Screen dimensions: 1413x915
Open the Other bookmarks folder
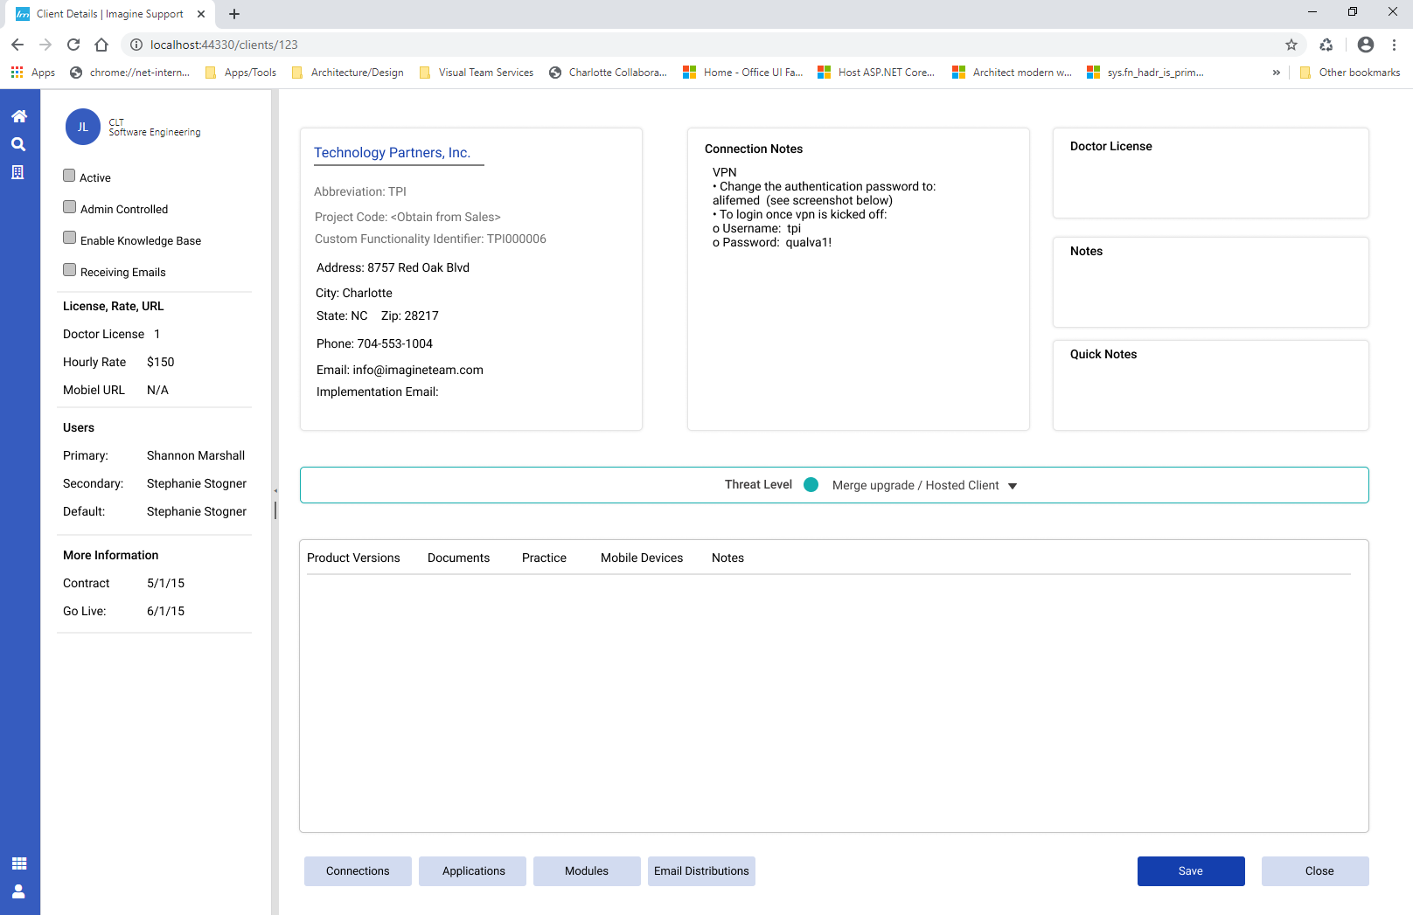(x=1350, y=73)
